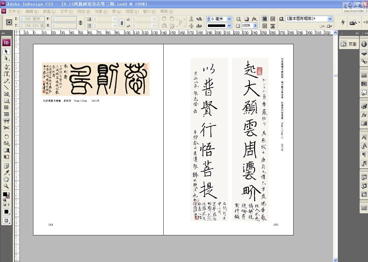Select the Eyedropper tool
The width and height of the screenshot is (368, 262).
6,173
